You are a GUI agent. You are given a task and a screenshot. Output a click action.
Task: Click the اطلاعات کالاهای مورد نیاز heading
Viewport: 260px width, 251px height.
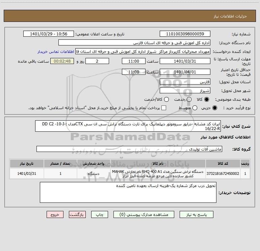click(226, 137)
